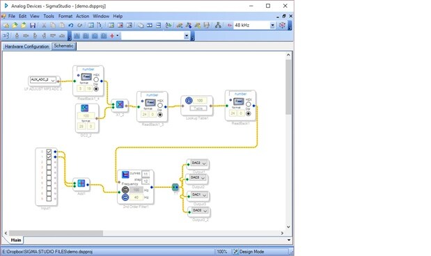Viewport: 431px width, 256px height.
Task: Click the Save project toolbar icon
Action: [x=33, y=26]
